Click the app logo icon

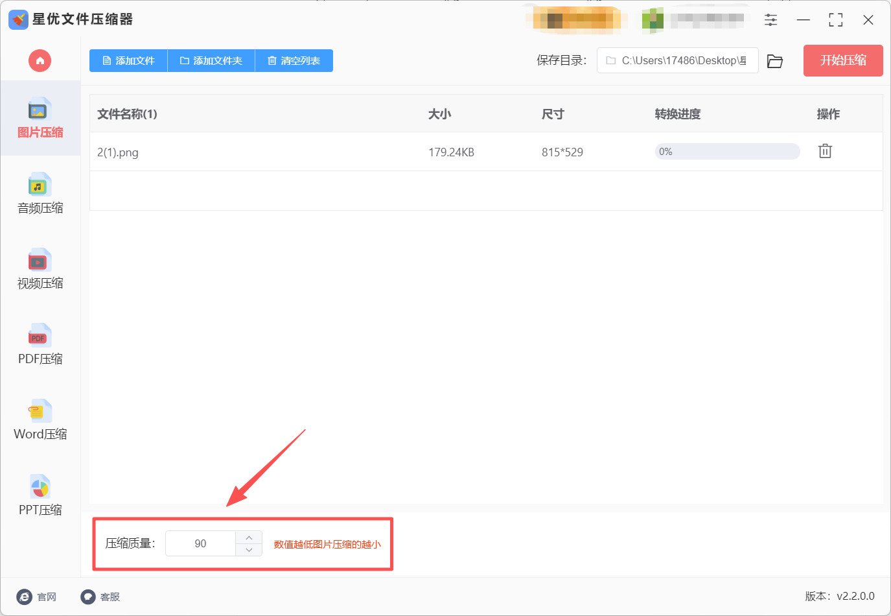tap(18, 19)
